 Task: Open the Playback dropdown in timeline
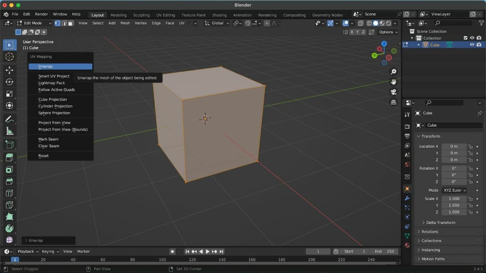(28, 251)
